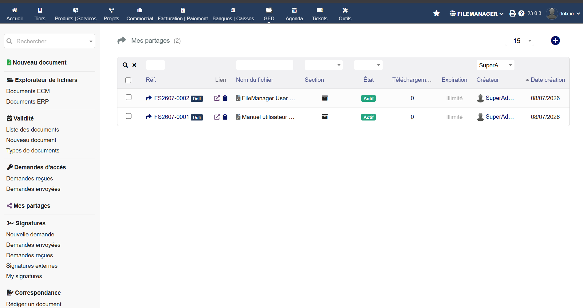Select the checkbox for FS2607-0001 row

pos(128,116)
